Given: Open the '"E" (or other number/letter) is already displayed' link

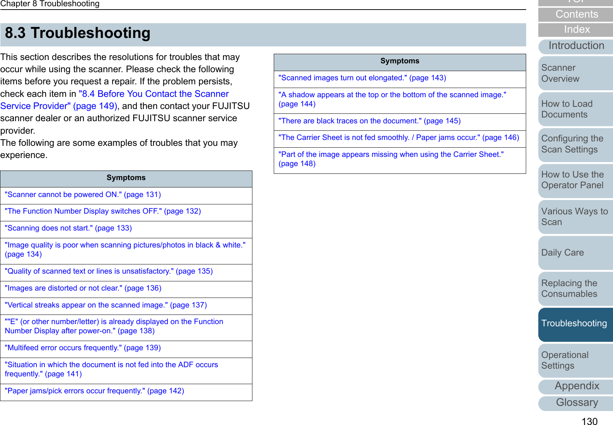Looking at the screenshot, I should point(114,326).
